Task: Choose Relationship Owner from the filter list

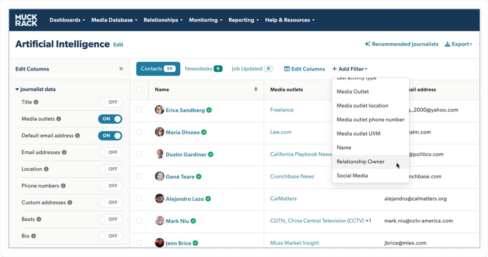Action: coord(371,161)
